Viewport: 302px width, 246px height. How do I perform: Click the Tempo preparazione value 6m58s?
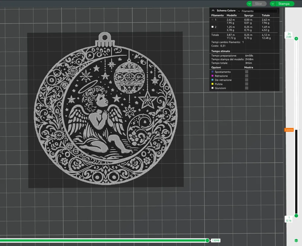[x=249, y=56]
